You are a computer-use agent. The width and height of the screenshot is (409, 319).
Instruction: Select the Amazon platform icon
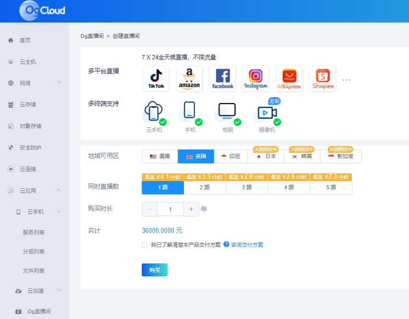(189, 79)
